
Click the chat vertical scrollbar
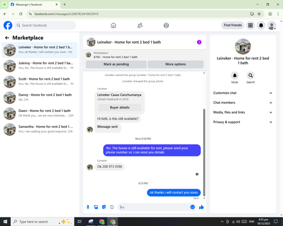tap(204, 153)
